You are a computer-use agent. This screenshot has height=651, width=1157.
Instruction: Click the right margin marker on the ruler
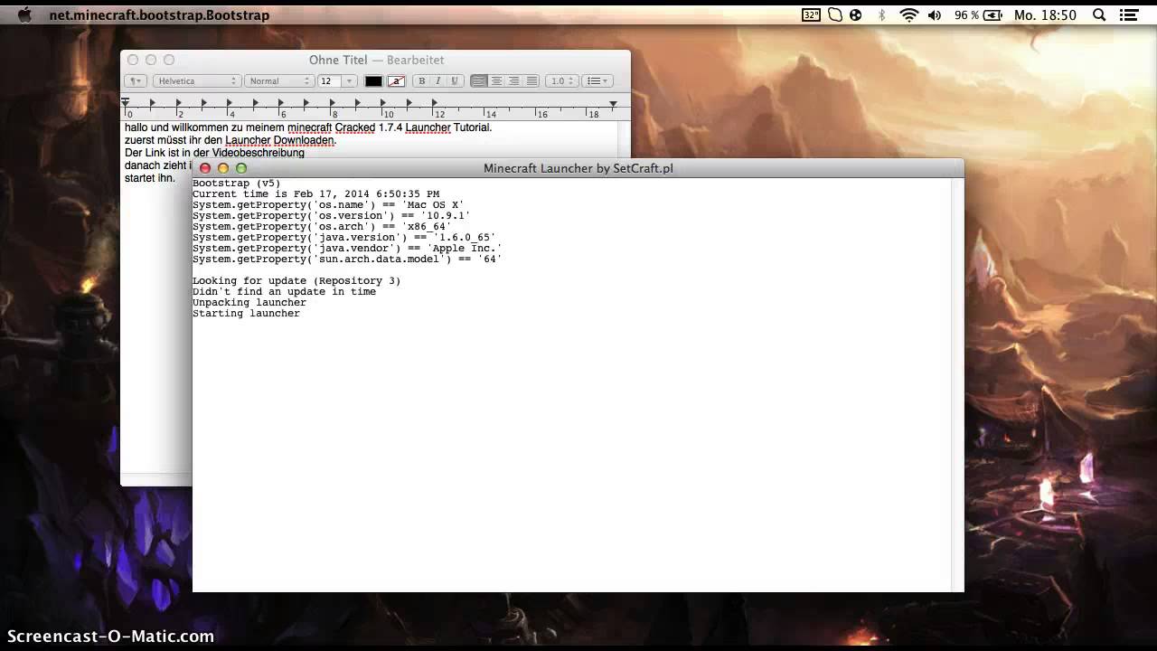613,104
